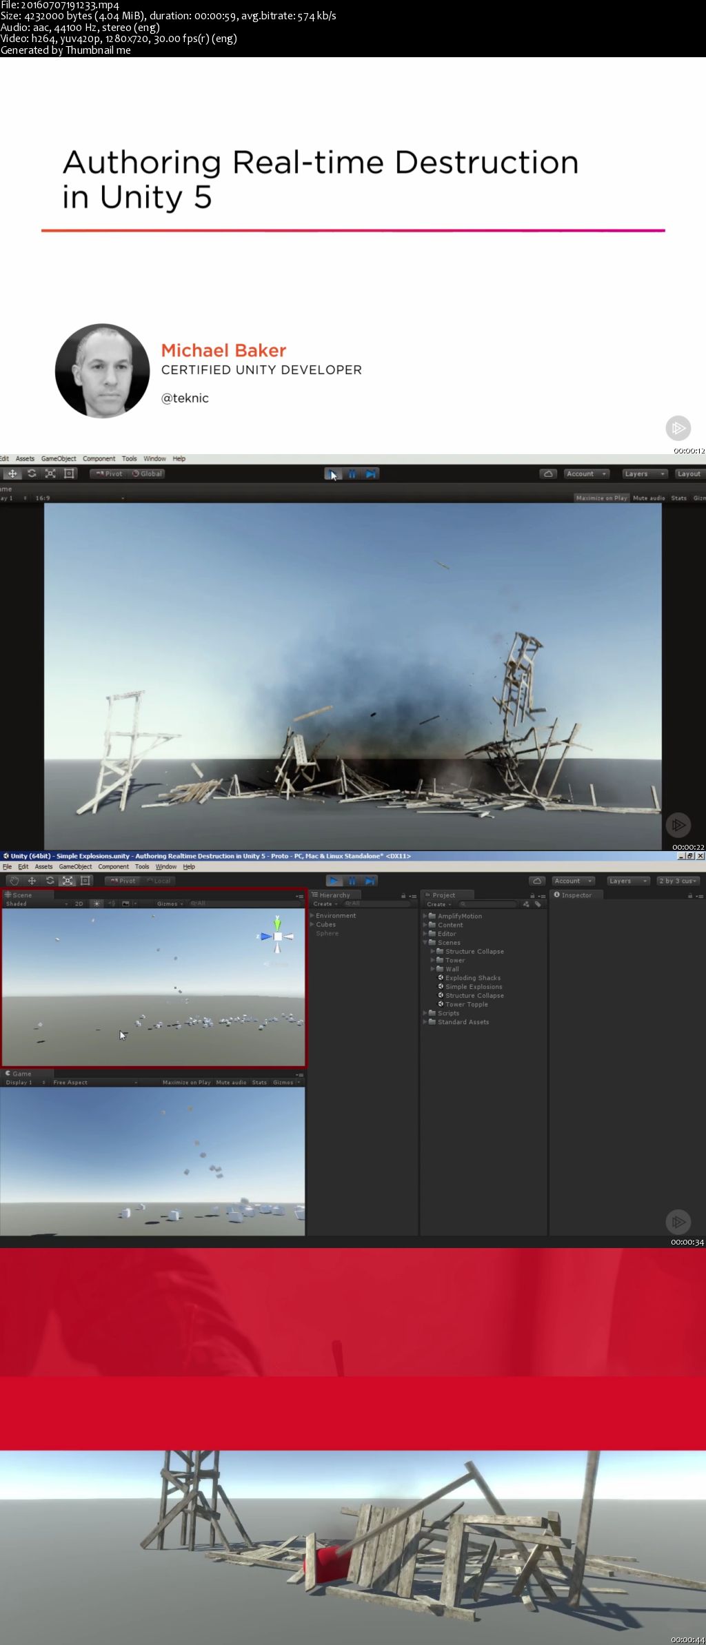Click Step button in maximized Game view frame
Viewport: 706px width, 1645px height.
[371, 473]
